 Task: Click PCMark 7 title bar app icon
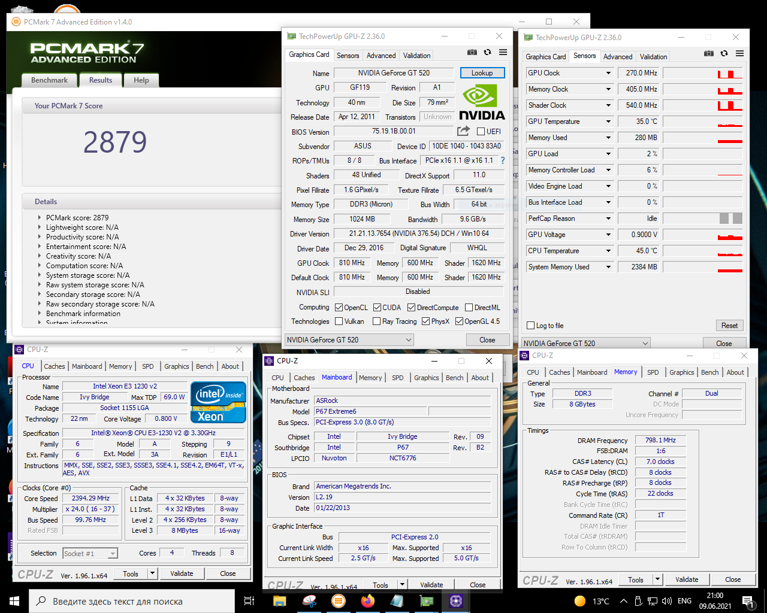(16, 22)
